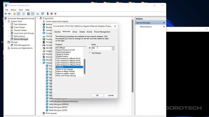209x117 pixels.
Task: Open the More Actions submenu arrow
Action: click(164, 27)
